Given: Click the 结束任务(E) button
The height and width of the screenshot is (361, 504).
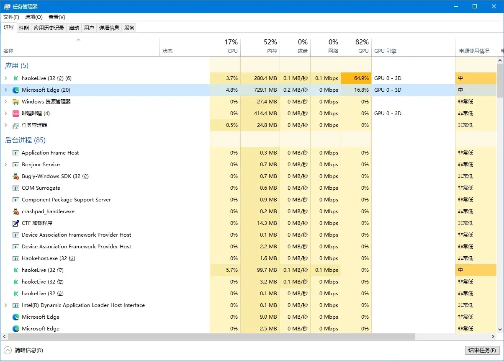Looking at the screenshot, I should [482, 350].
